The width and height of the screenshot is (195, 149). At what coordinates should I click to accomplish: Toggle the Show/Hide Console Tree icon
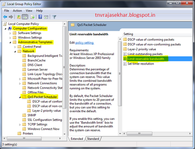(25, 17)
